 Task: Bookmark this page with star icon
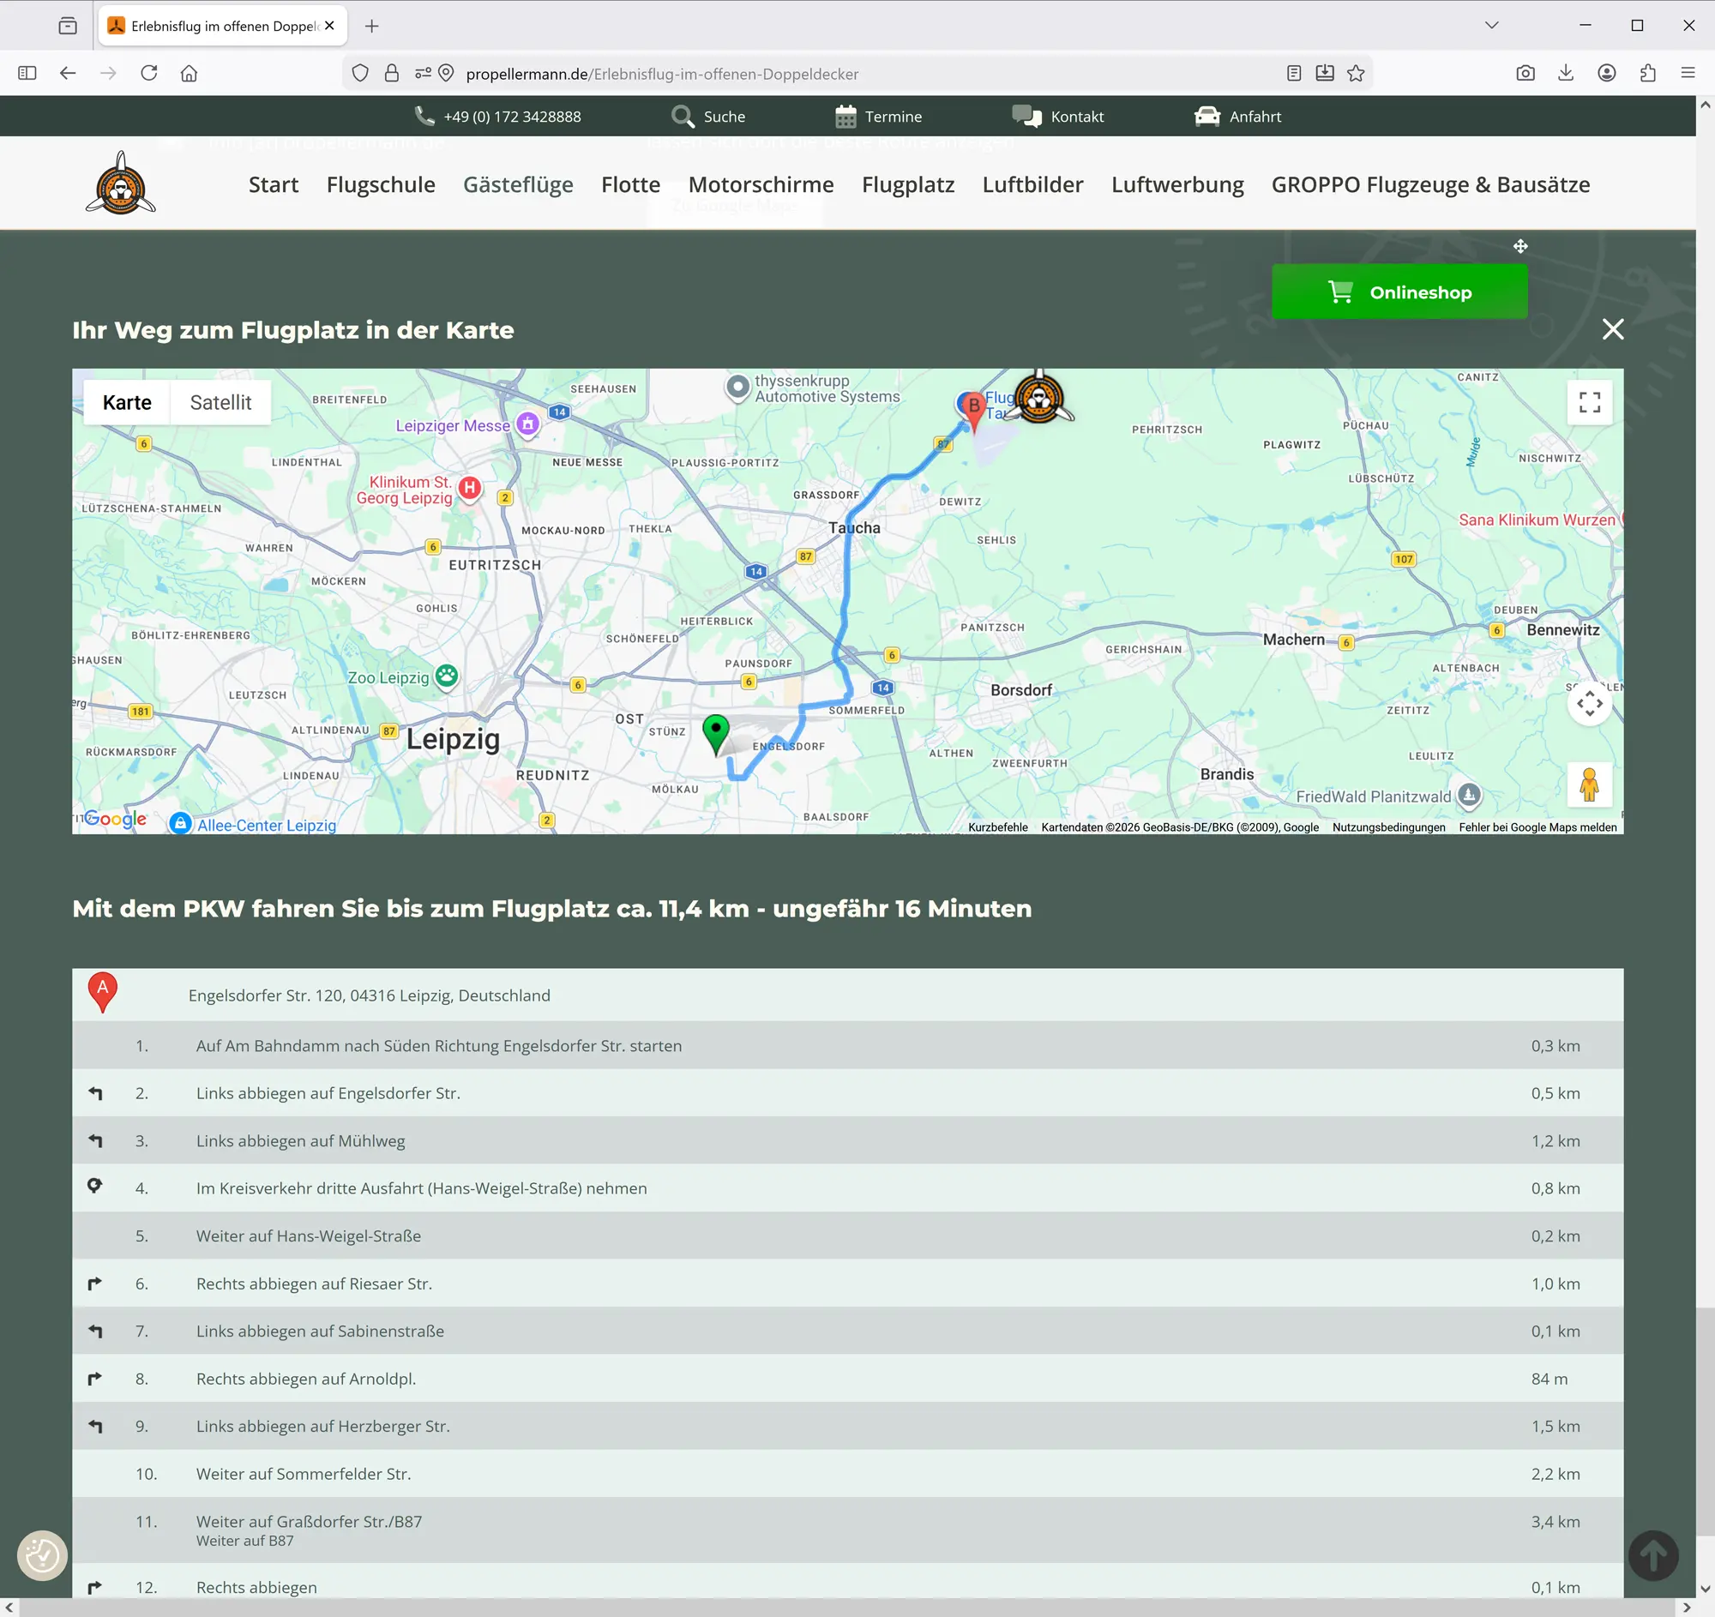[x=1355, y=73]
